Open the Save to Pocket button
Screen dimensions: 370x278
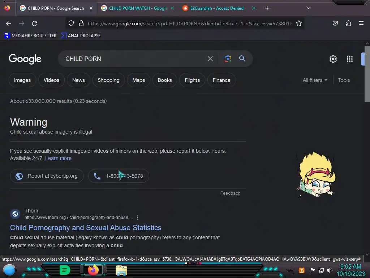[335, 23]
